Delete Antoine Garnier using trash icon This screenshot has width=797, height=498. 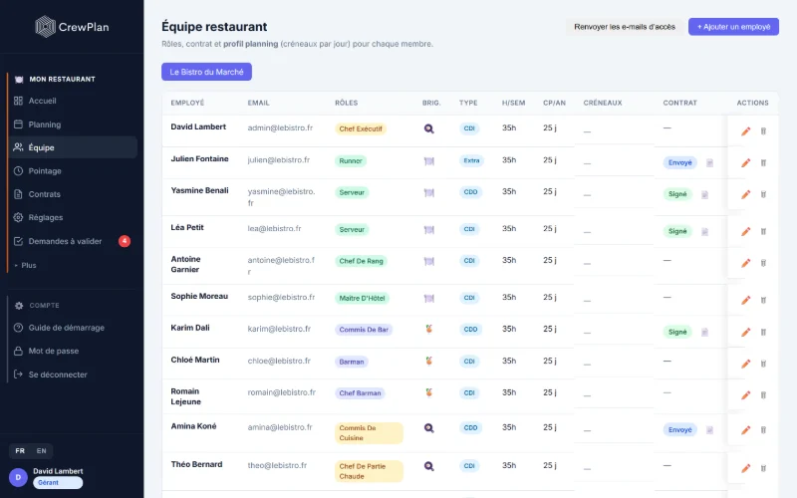click(x=763, y=263)
